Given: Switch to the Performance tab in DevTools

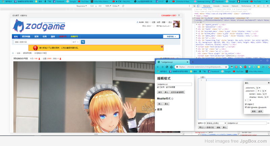Looking at the screenshot, I should (x=246, y=6).
